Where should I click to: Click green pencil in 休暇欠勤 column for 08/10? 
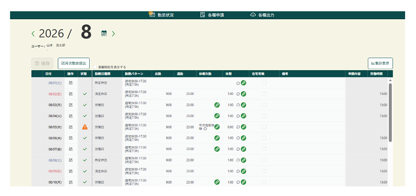[217, 182]
